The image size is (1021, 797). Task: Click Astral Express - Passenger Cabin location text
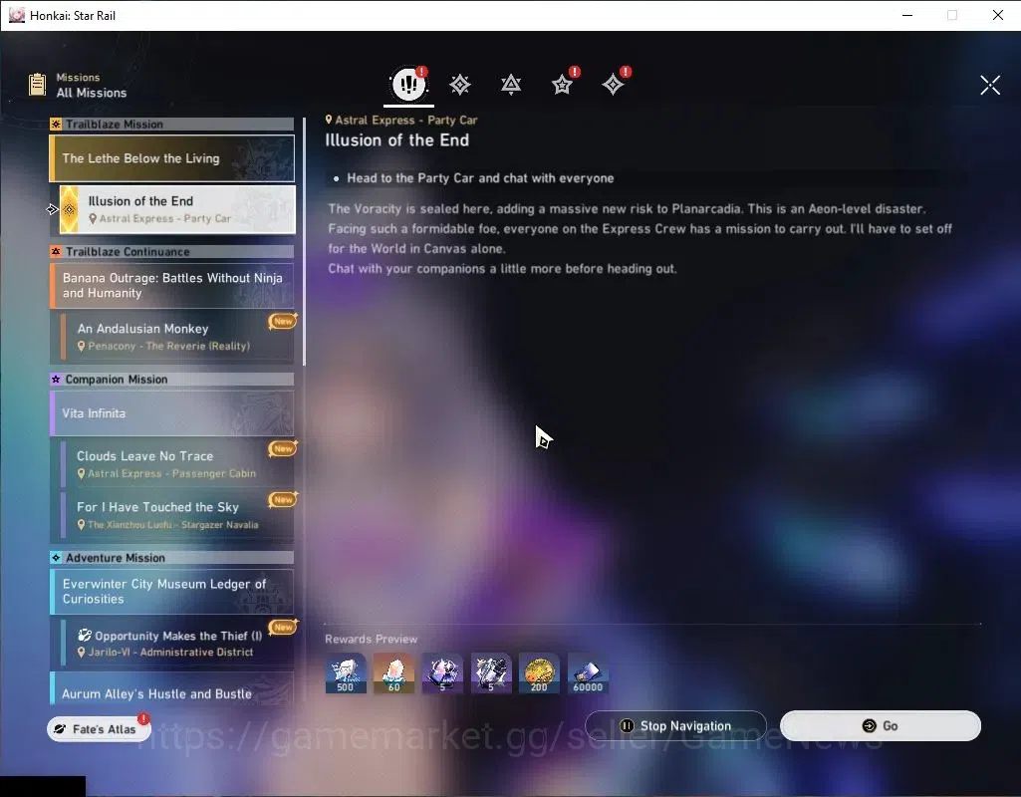[x=172, y=473]
